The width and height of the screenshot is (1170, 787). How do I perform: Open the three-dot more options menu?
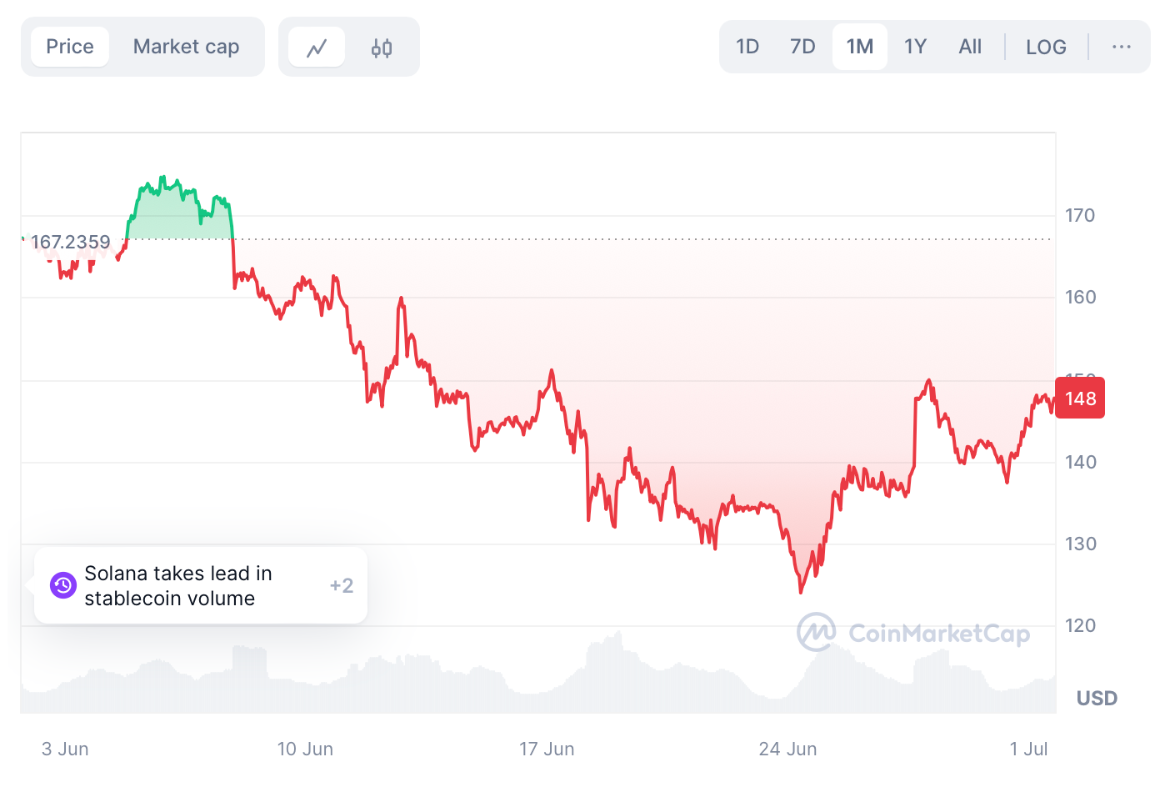point(1121,47)
